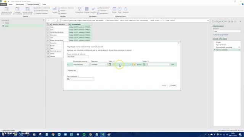
Task: Collapse the PROPIEDADES section
Action: point(212,26)
